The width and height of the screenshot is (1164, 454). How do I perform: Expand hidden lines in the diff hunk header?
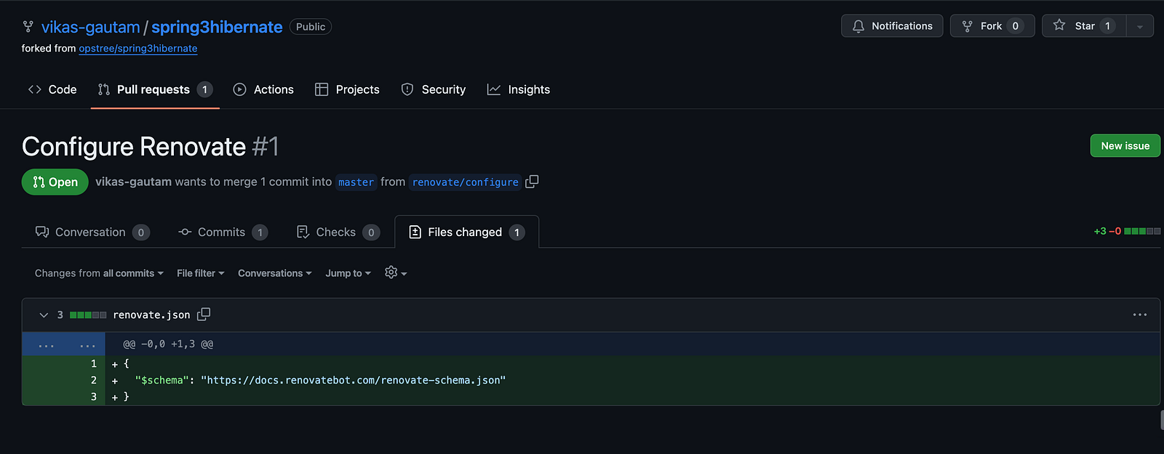tap(64, 344)
